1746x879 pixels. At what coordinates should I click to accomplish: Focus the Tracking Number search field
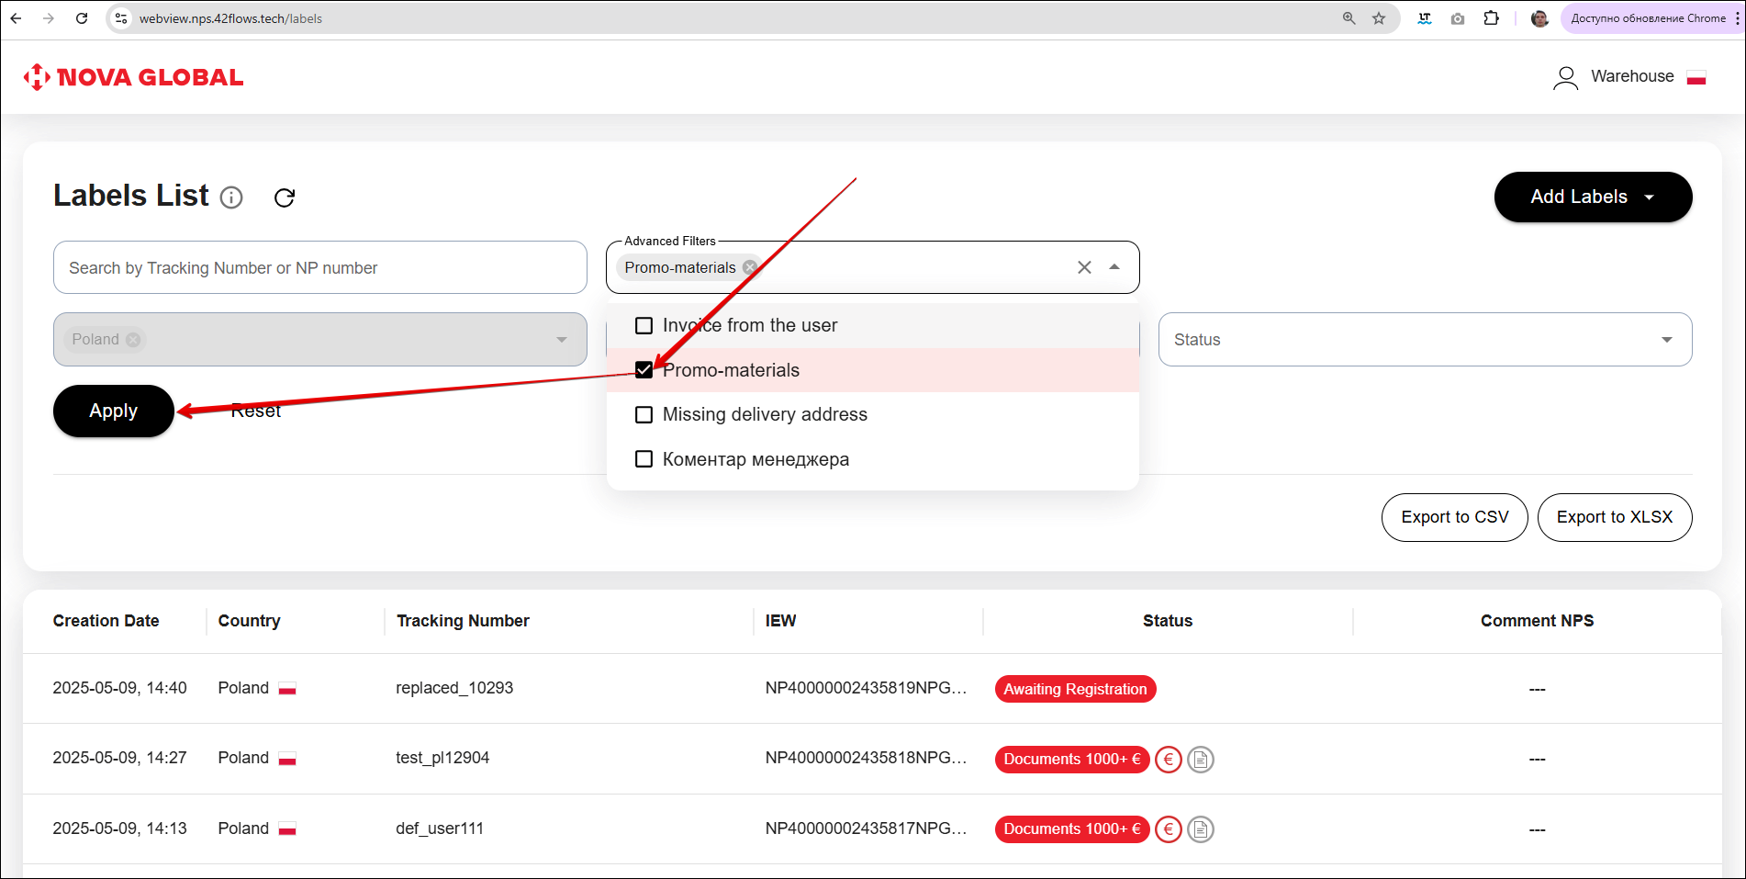[319, 268]
